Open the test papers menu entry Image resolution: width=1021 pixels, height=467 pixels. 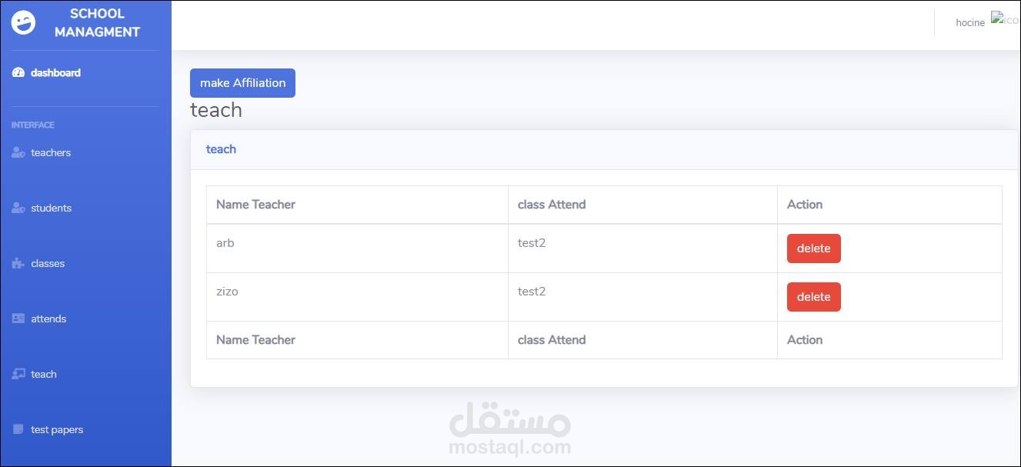click(x=57, y=429)
